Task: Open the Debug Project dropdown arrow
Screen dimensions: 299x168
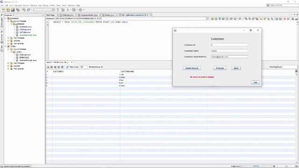Action: point(77,10)
